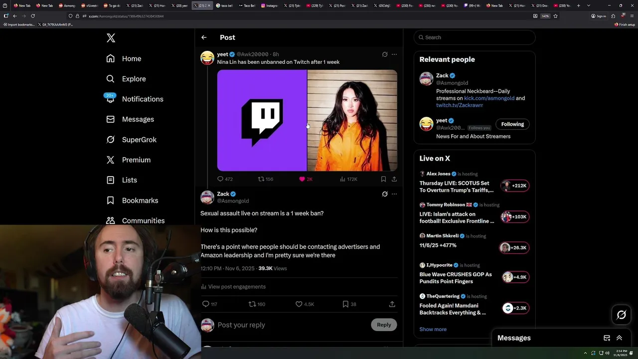638x359 pixels.
Task: Open yeet's profile in Relevant people
Action: click(442, 121)
